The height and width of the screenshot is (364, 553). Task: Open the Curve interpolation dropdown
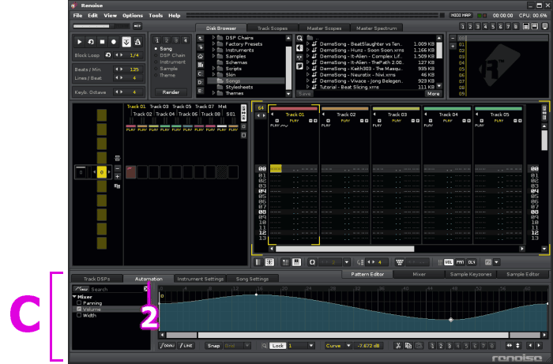(348, 346)
